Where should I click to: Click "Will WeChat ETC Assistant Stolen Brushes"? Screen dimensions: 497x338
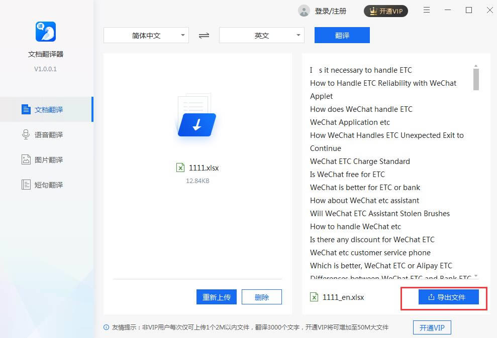click(x=380, y=214)
